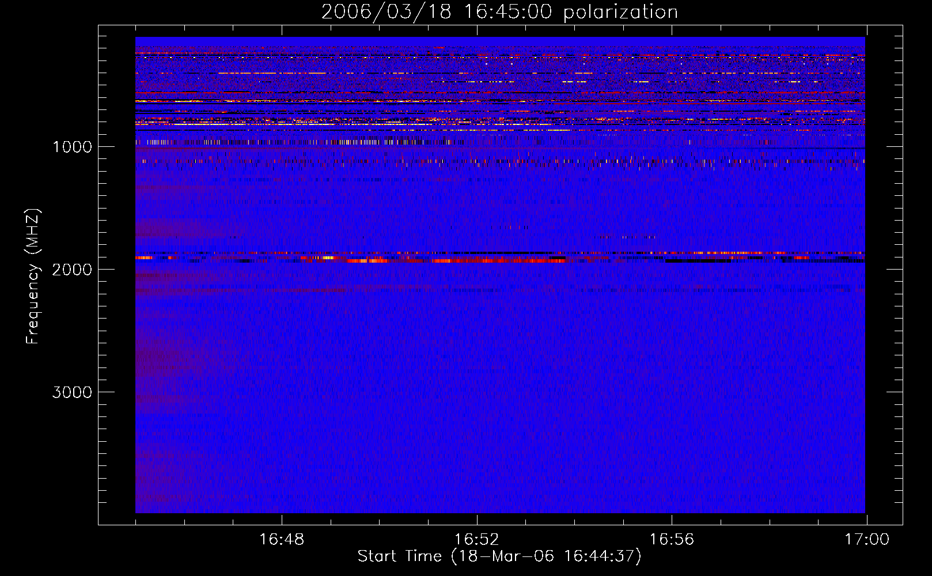Click the 16:56 time tick label
Image resolution: width=932 pixels, height=576 pixels.
[672, 540]
